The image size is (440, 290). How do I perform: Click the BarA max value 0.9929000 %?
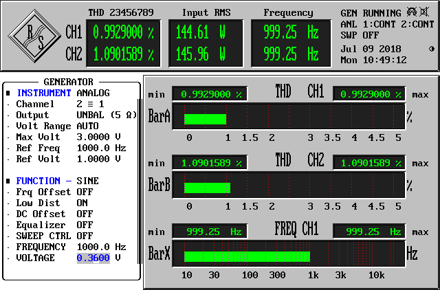pyautogui.click(x=369, y=94)
